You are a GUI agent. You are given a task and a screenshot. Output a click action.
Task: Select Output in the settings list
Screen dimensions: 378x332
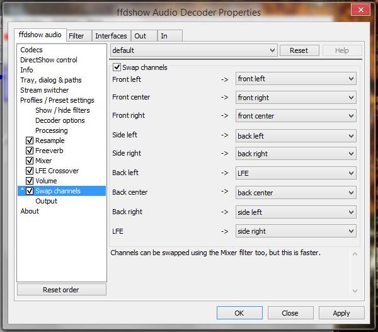point(46,201)
